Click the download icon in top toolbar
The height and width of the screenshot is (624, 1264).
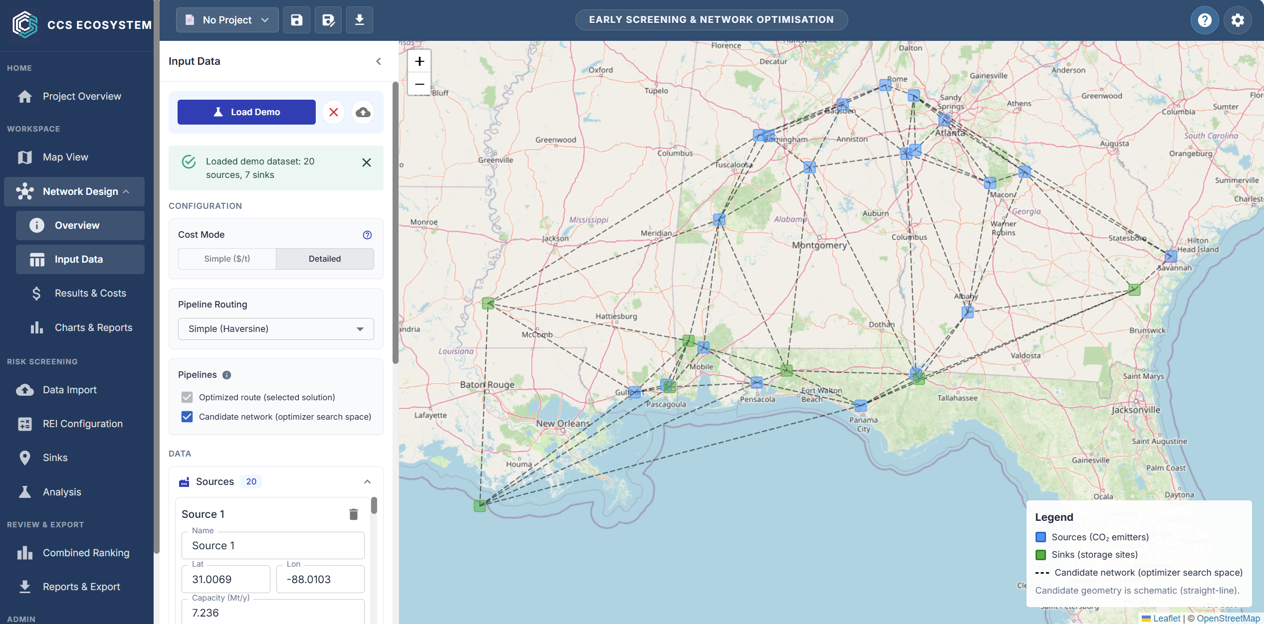[x=359, y=20]
